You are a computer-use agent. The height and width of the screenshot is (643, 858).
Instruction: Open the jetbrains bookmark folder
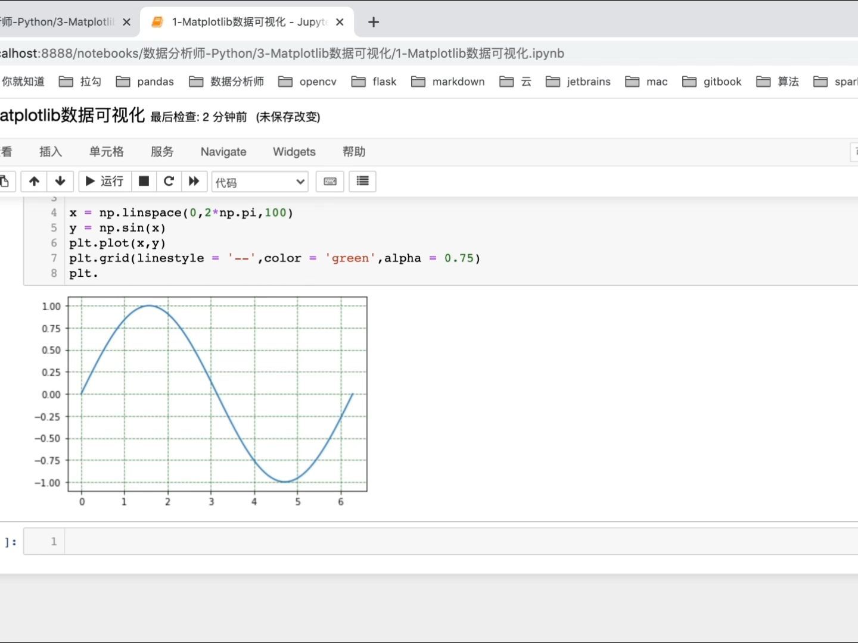[x=579, y=82]
